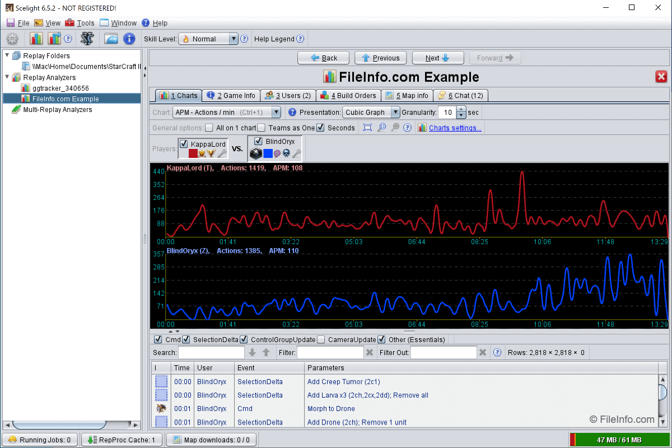Close the FileInfo.com Example analyzer (red X)

pyautogui.click(x=661, y=77)
